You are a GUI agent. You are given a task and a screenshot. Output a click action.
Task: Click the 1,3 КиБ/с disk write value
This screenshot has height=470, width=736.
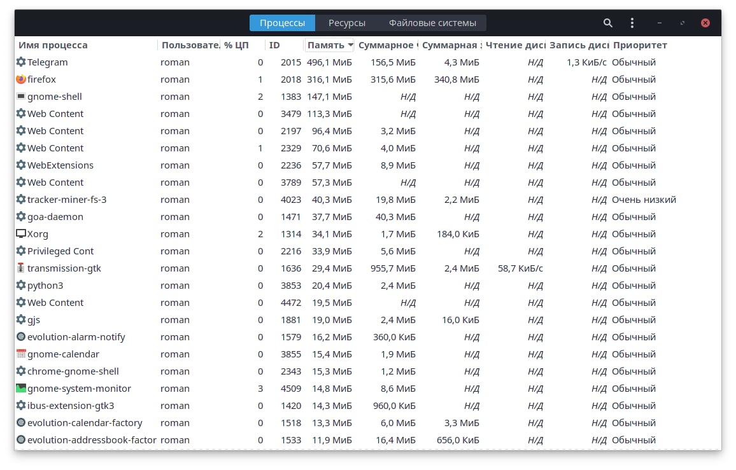586,62
